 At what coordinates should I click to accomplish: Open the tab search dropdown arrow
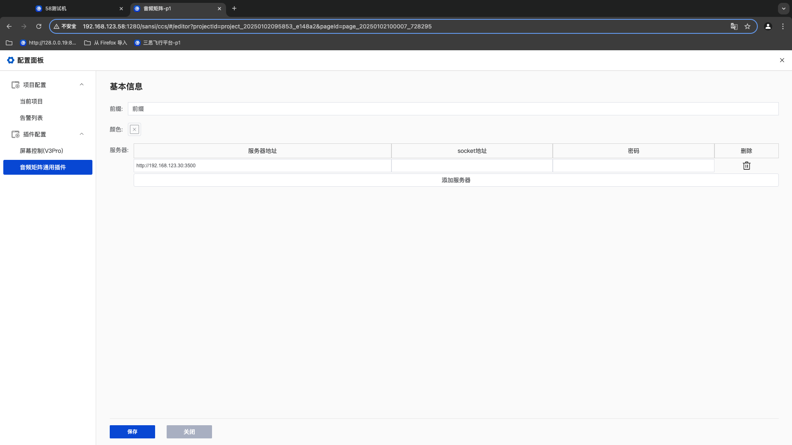[x=783, y=8]
